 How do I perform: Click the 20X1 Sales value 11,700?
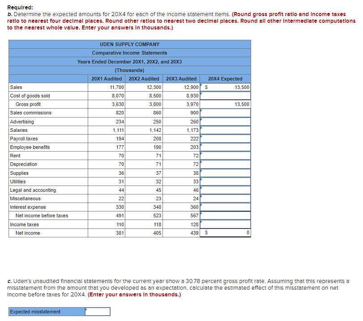(117, 88)
